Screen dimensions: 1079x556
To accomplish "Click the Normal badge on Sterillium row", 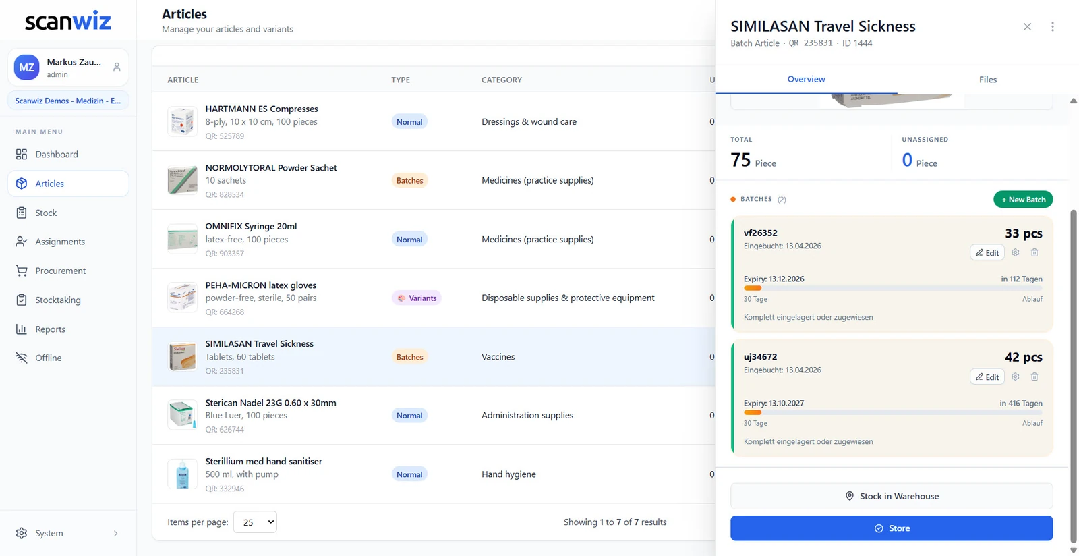I will (409, 474).
